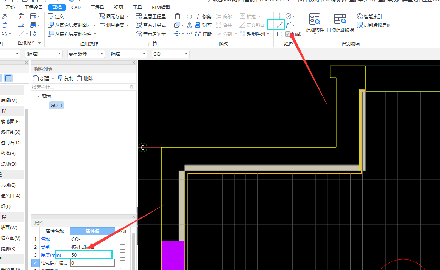Open 查看计算式 formula view
This screenshot has height=270, width=440.
click(x=151, y=25)
